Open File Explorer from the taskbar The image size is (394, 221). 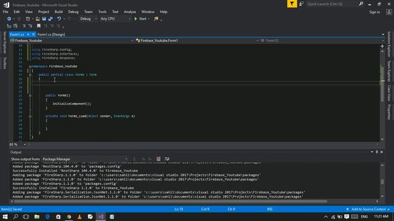37,217
